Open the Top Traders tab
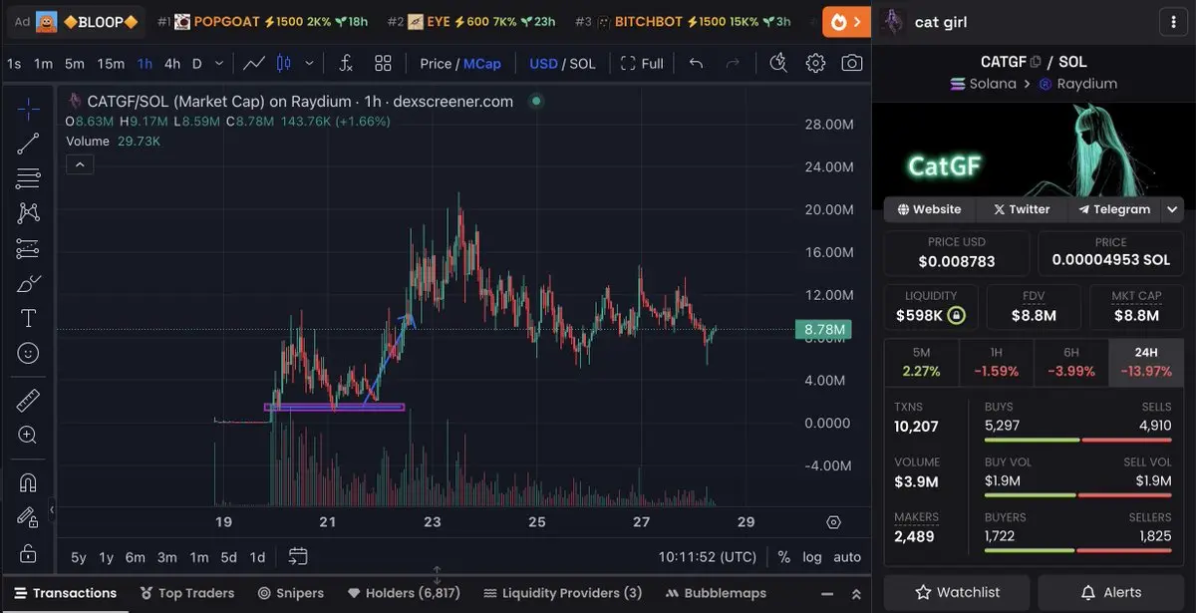 click(x=186, y=593)
